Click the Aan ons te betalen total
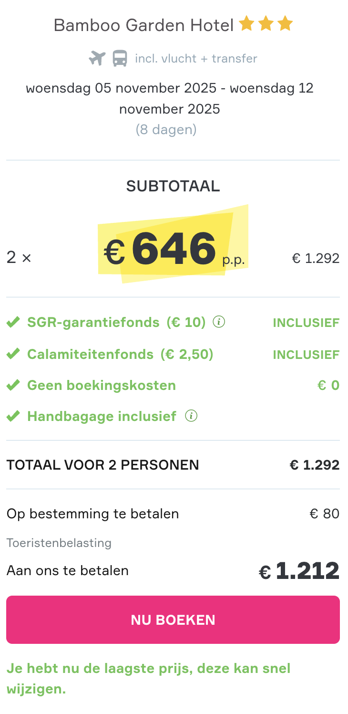The image size is (348, 714). (67, 570)
